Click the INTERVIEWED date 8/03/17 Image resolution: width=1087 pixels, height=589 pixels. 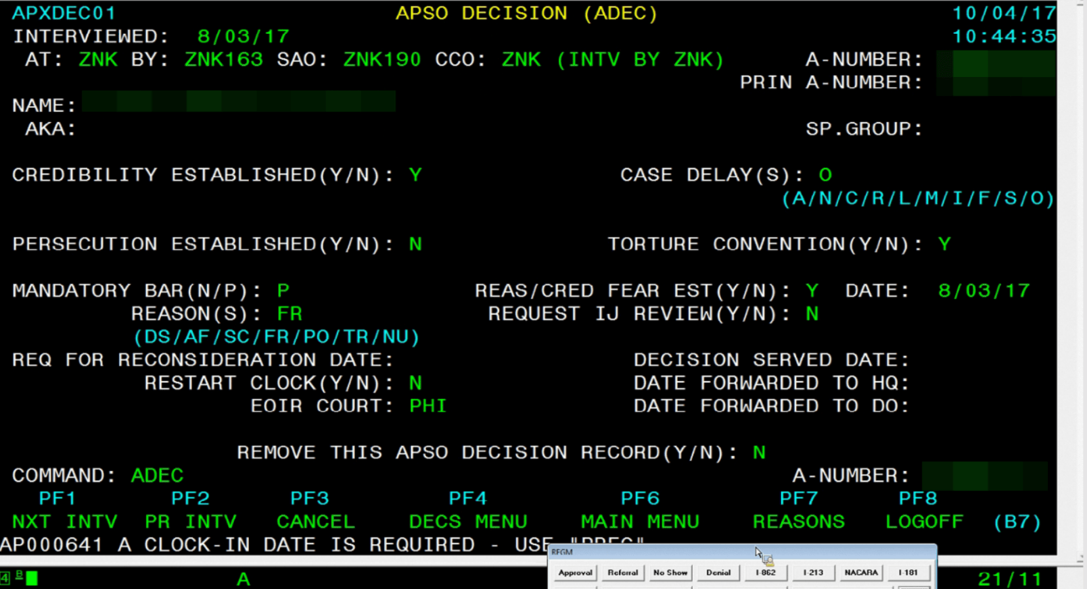244,36
